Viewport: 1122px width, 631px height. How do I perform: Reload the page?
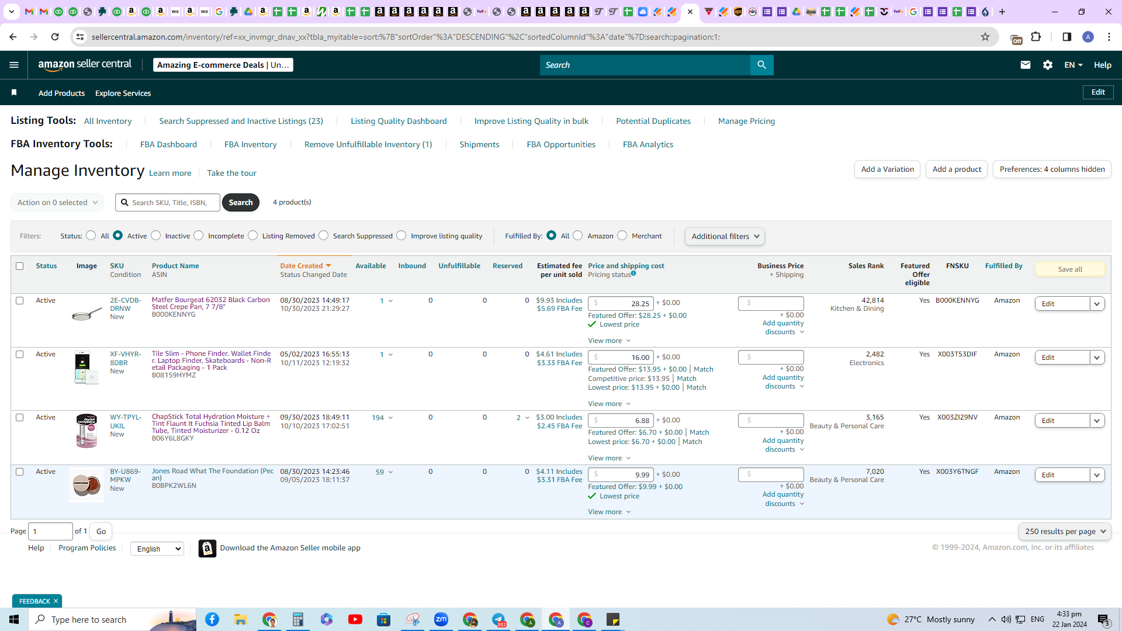(x=55, y=37)
